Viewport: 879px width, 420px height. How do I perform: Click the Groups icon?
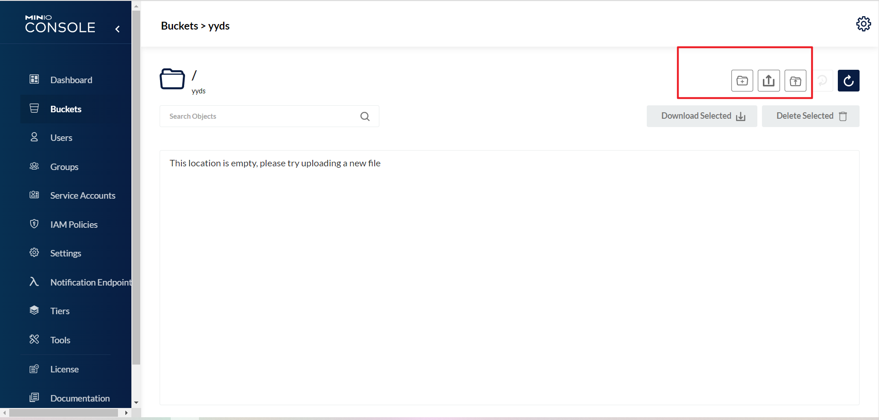pos(34,166)
